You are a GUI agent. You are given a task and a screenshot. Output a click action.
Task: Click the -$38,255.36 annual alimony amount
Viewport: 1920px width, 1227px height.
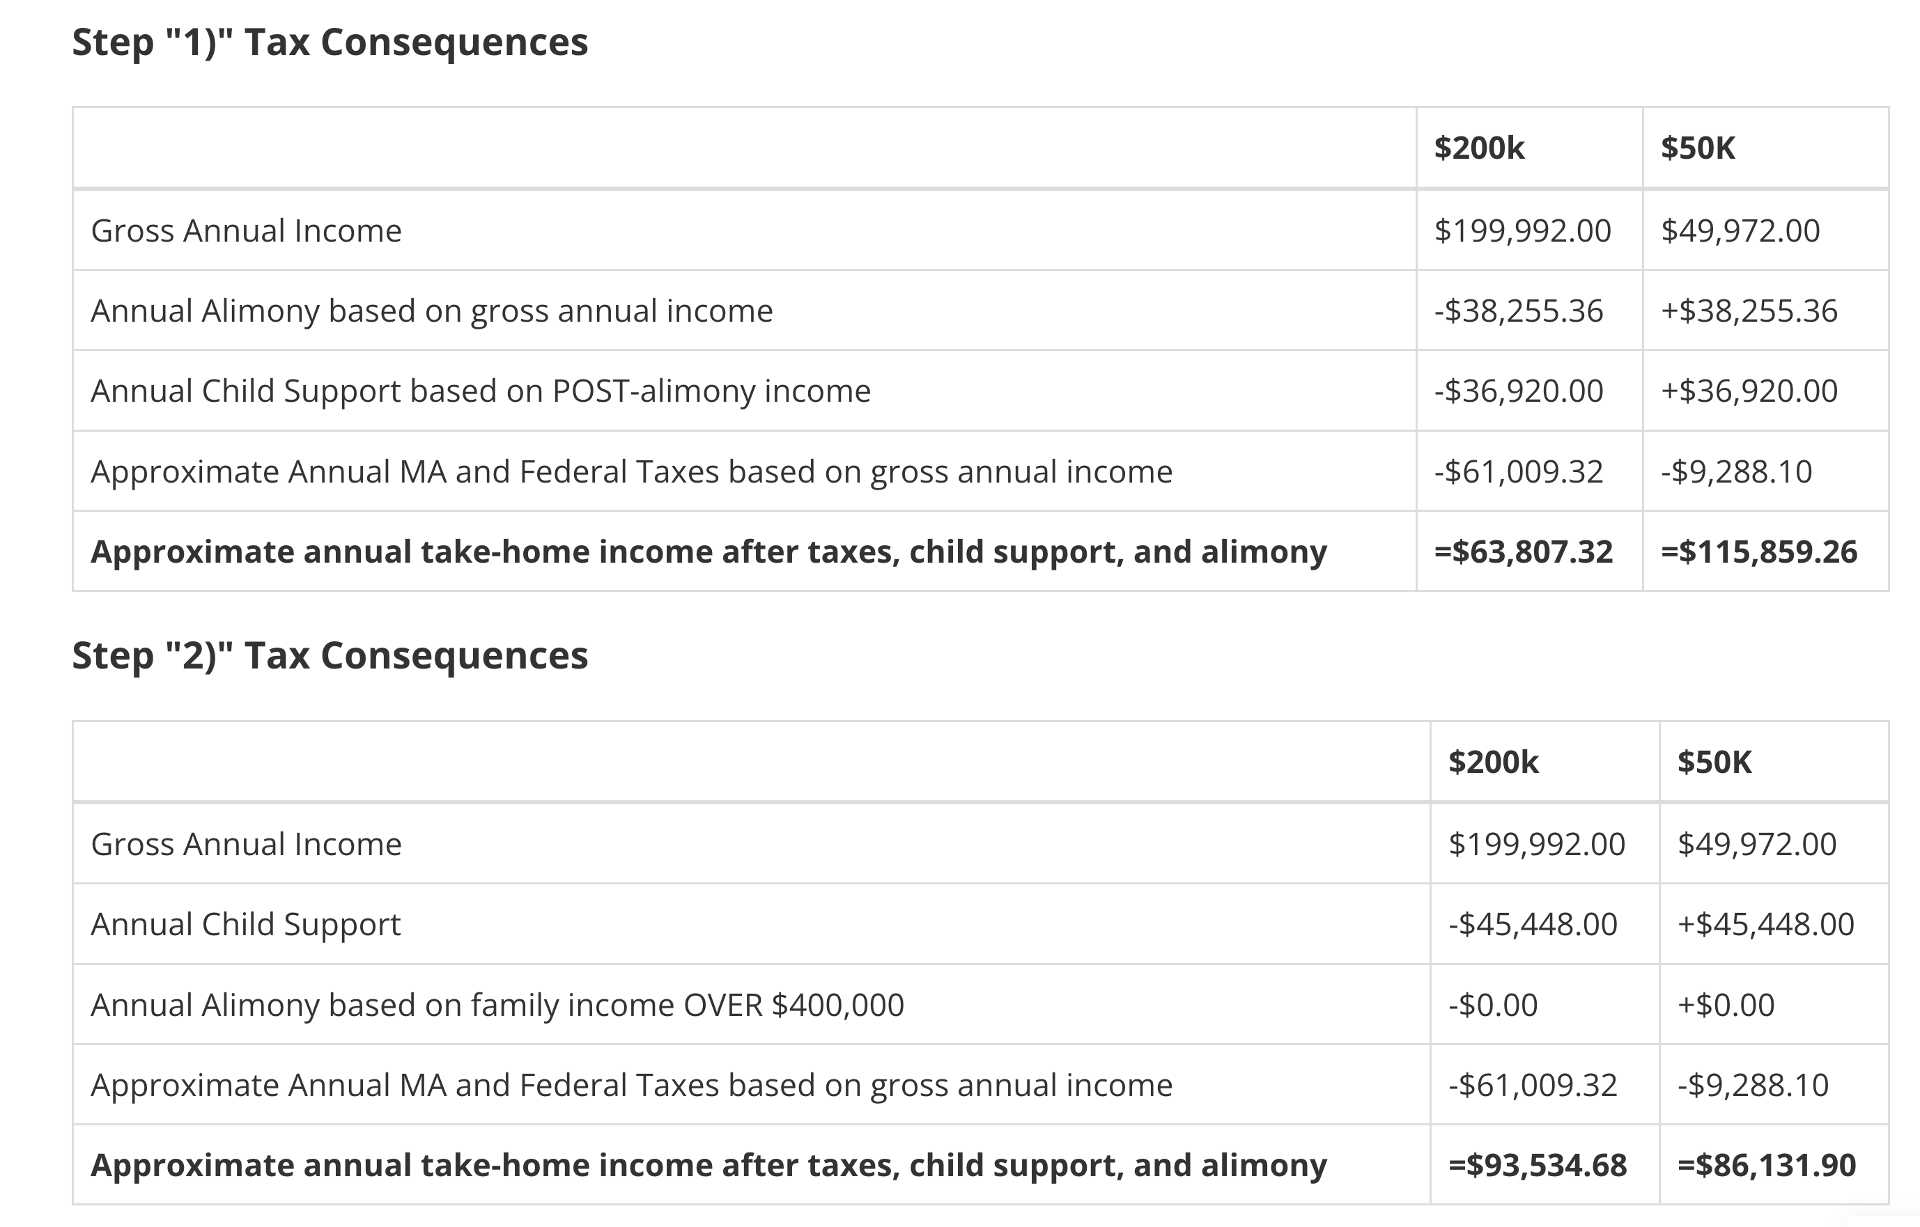tap(1518, 311)
